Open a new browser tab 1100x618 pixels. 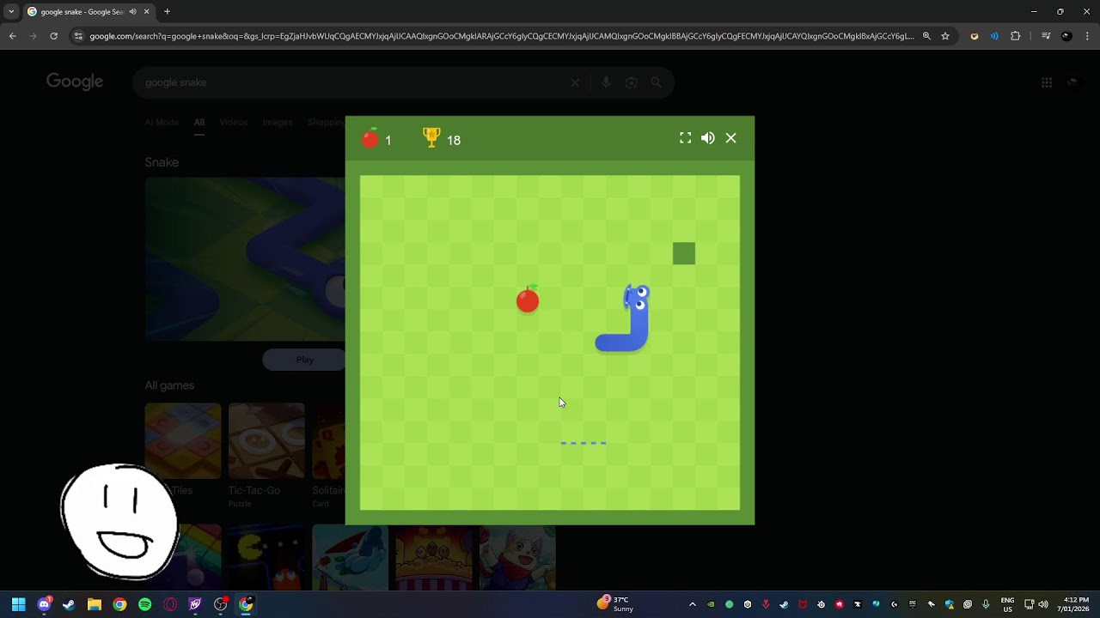(167, 12)
